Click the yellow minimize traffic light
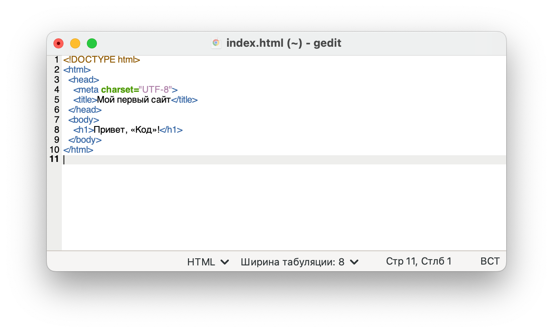The image size is (553, 333). coord(75,43)
